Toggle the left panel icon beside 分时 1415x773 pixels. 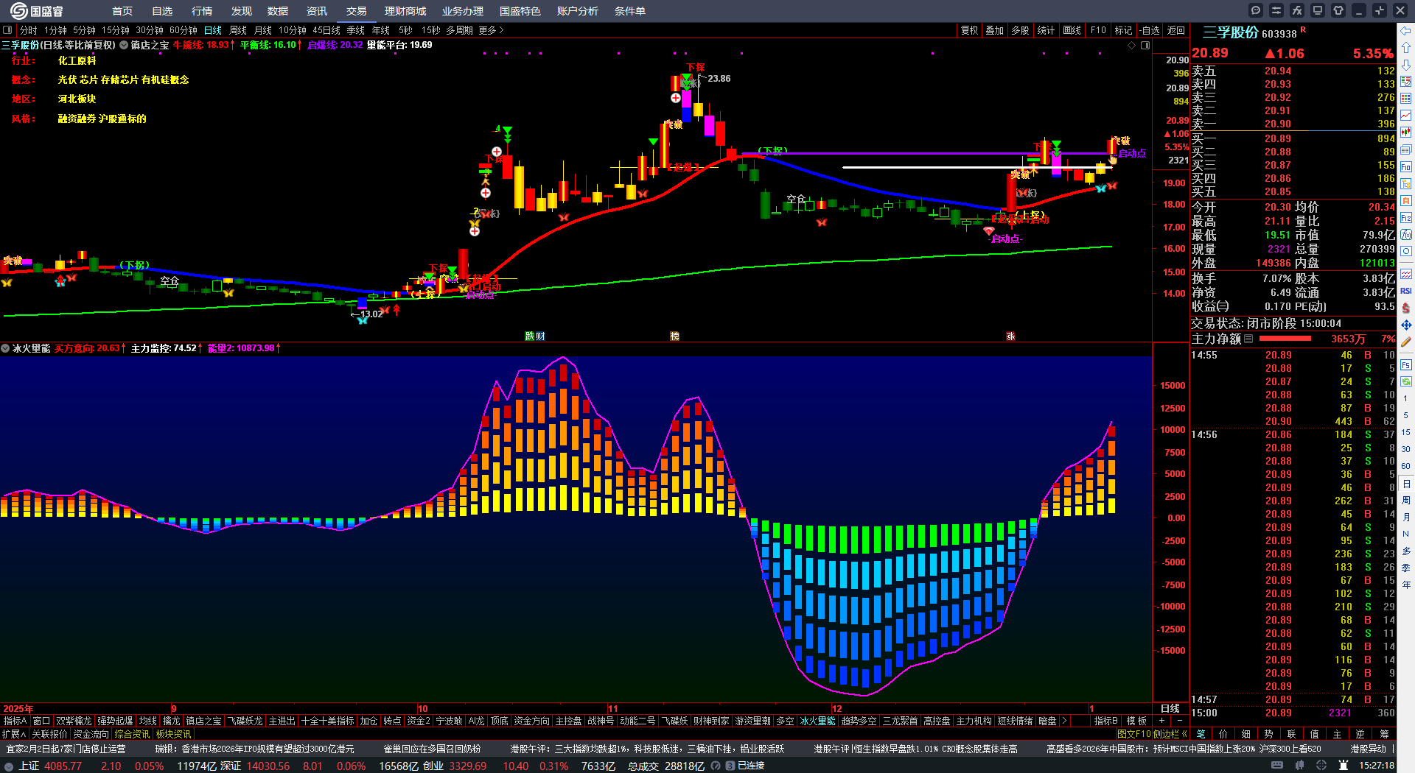click(x=7, y=30)
